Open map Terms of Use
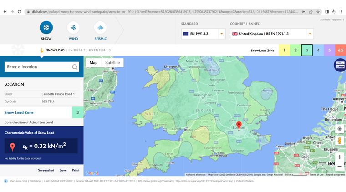The height and width of the screenshot is (192, 346). [317, 175]
